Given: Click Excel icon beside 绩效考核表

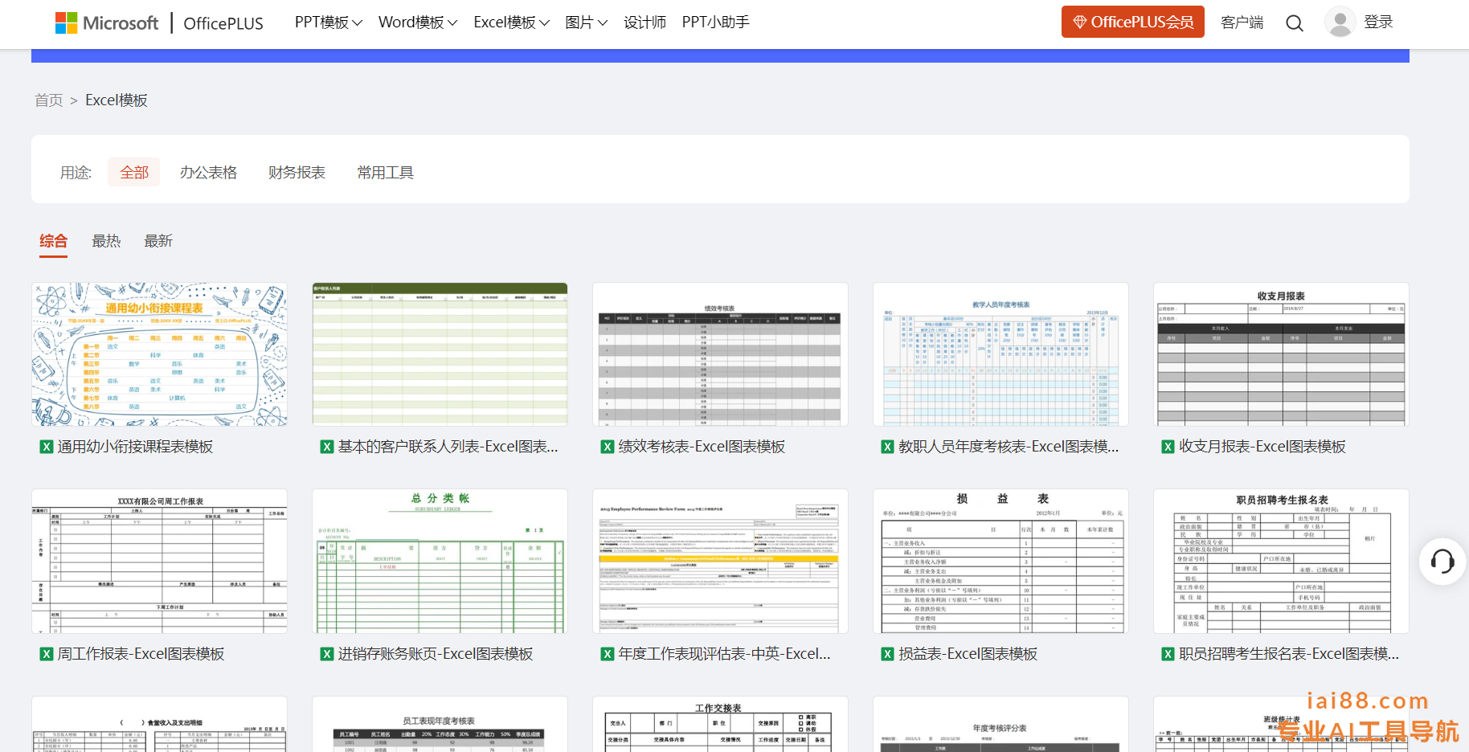Looking at the screenshot, I should coord(608,447).
